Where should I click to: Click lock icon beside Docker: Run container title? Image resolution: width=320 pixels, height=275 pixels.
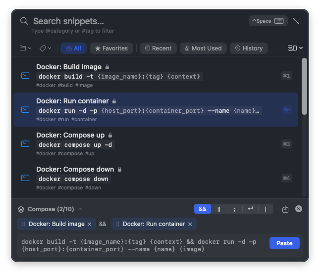(x=114, y=101)
